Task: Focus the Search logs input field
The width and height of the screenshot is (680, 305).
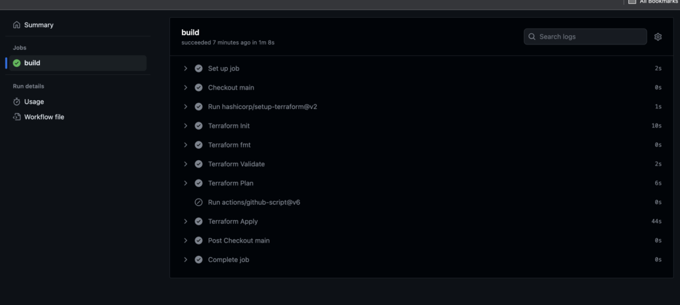Action: pyautogui.click(x=585, y=37)
